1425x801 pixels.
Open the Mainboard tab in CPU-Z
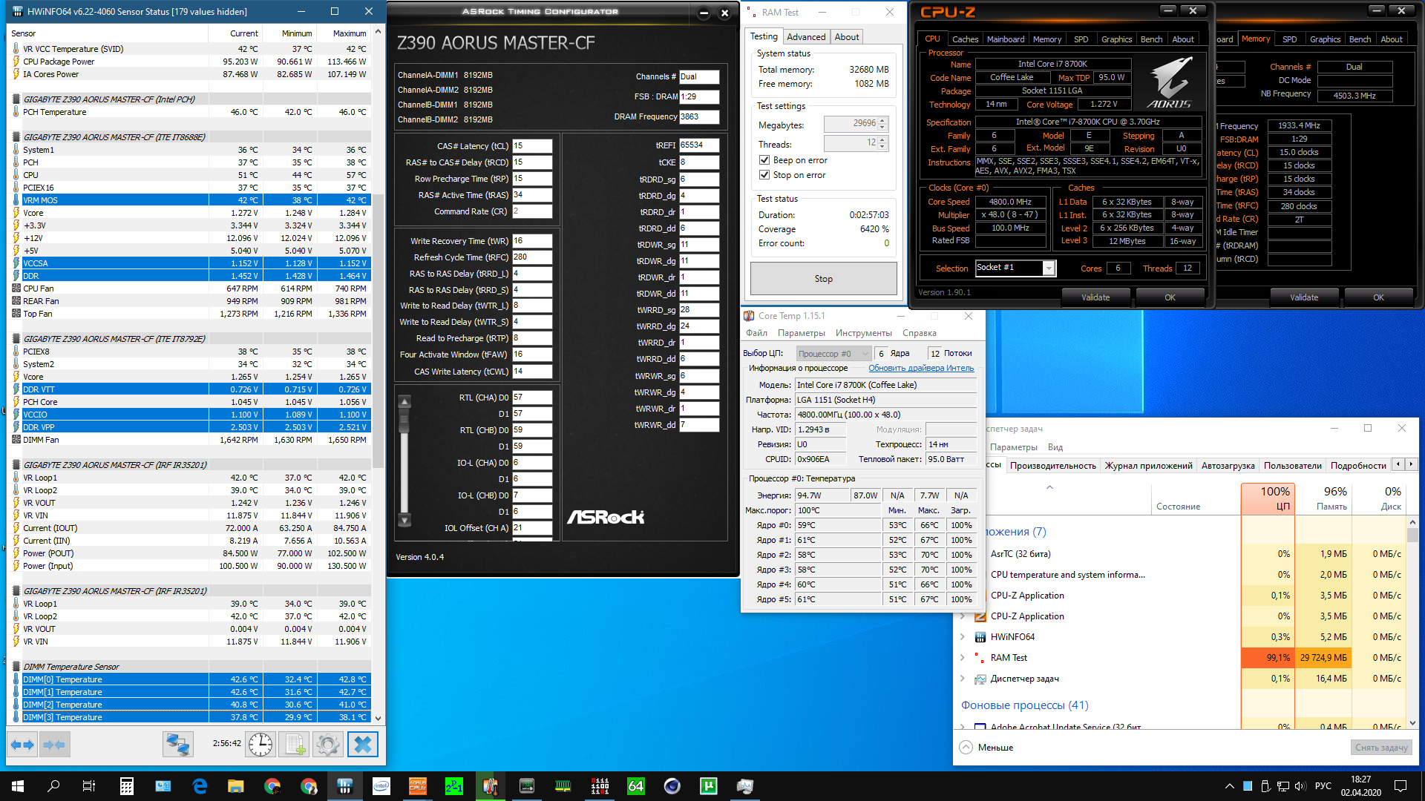(x=1005, y=39)
